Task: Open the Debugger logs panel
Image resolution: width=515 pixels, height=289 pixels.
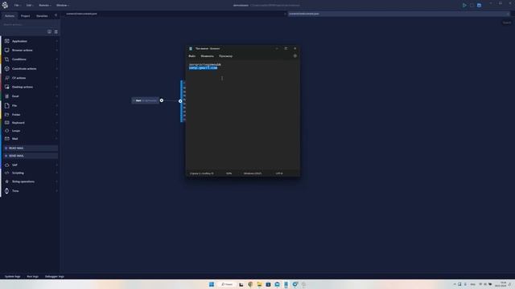Action: pos(55,276)
